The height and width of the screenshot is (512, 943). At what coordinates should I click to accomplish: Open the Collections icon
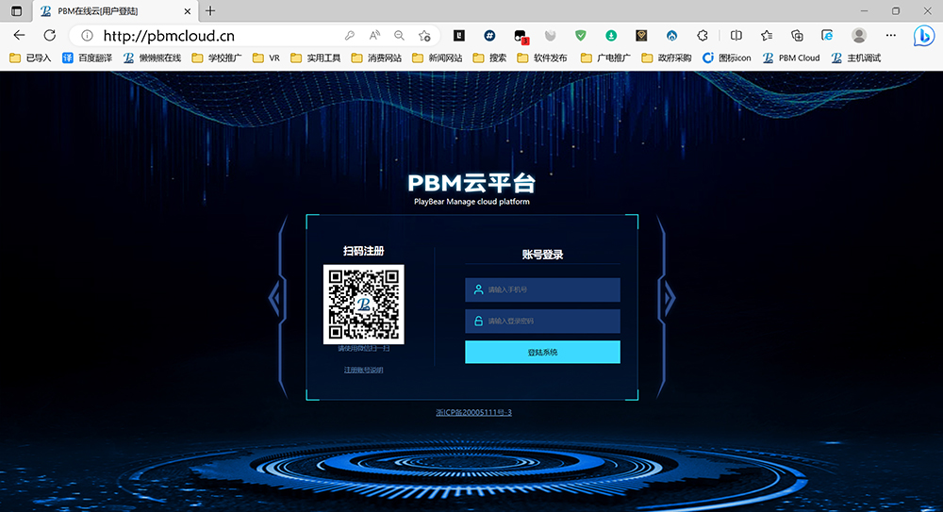798,36
